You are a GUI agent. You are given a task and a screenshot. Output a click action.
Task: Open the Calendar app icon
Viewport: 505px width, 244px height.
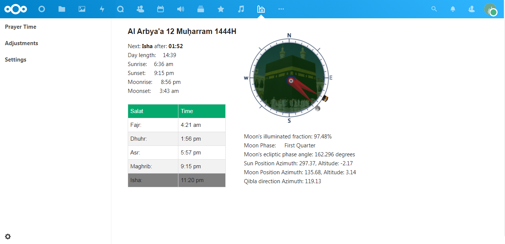[x=161, y=9]
